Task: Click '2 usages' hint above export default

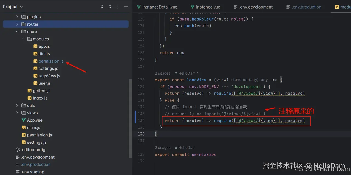Action: (x=163, y=148)
